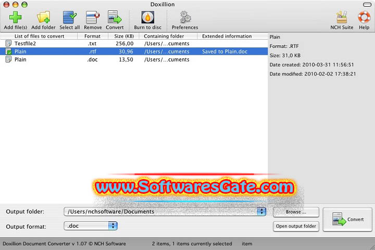The image size is (375, 250).
Task: Choose the Select all toolbar icon
Action: click(x=70, y=18)
